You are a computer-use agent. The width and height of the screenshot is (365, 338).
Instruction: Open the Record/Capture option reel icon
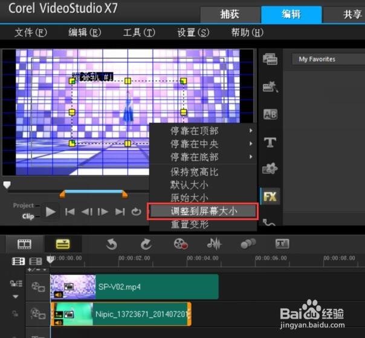pyautogui.click(x=181, y=244)
